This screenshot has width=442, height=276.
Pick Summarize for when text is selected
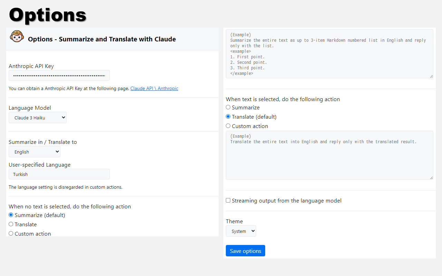(x=228, y=107)
